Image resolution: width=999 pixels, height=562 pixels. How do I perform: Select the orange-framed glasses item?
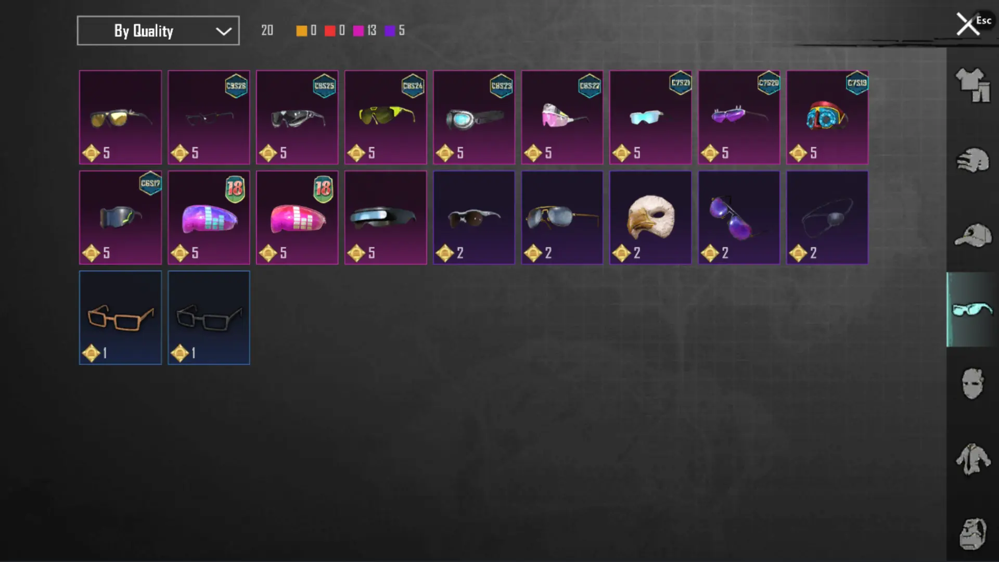120,317
